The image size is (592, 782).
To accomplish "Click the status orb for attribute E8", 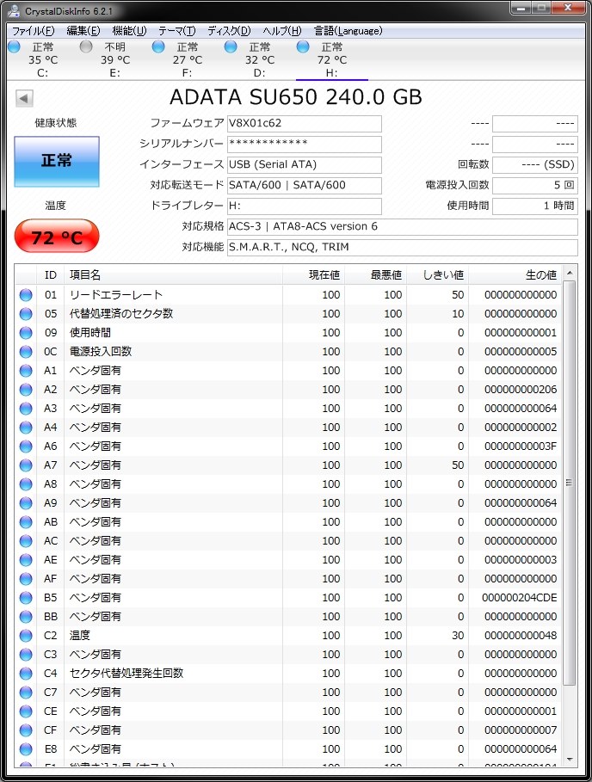I will pos(26,749).
